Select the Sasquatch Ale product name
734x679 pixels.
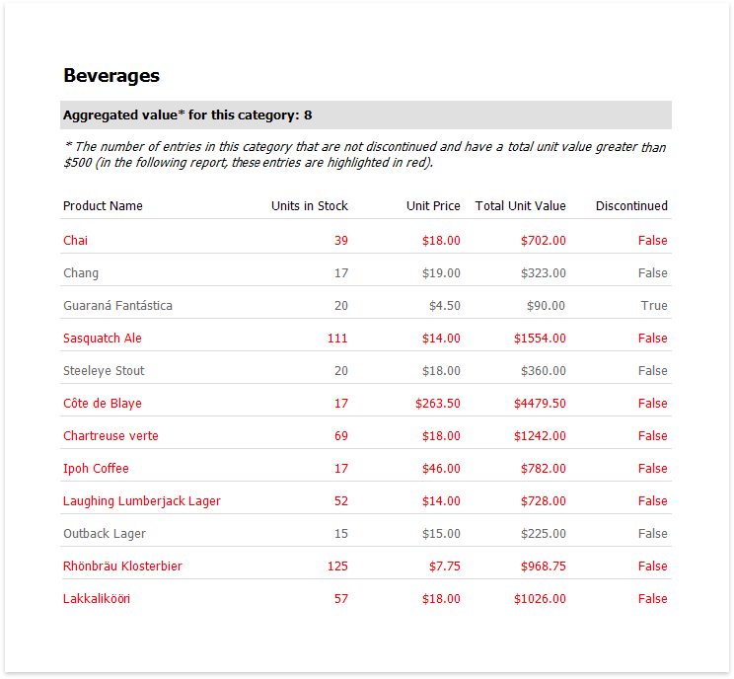[x=103, y=339]
